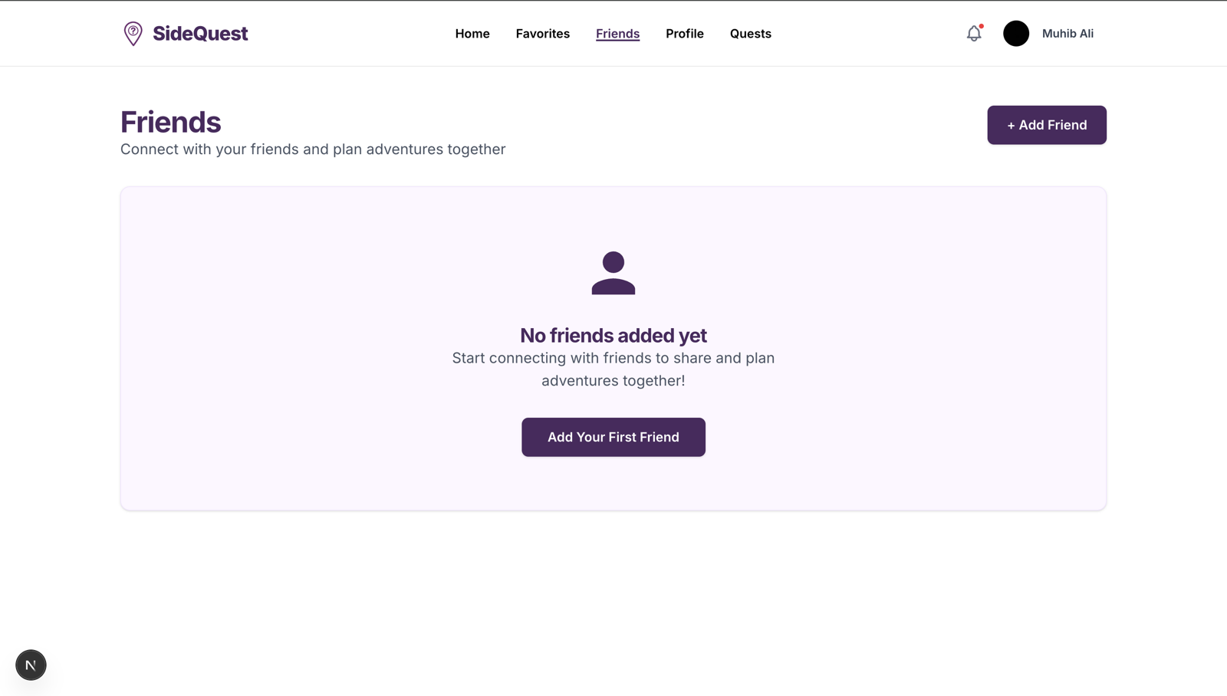Go to the Home nav item
This screenshot has height=696, width=1227.
tap(472, 34)
